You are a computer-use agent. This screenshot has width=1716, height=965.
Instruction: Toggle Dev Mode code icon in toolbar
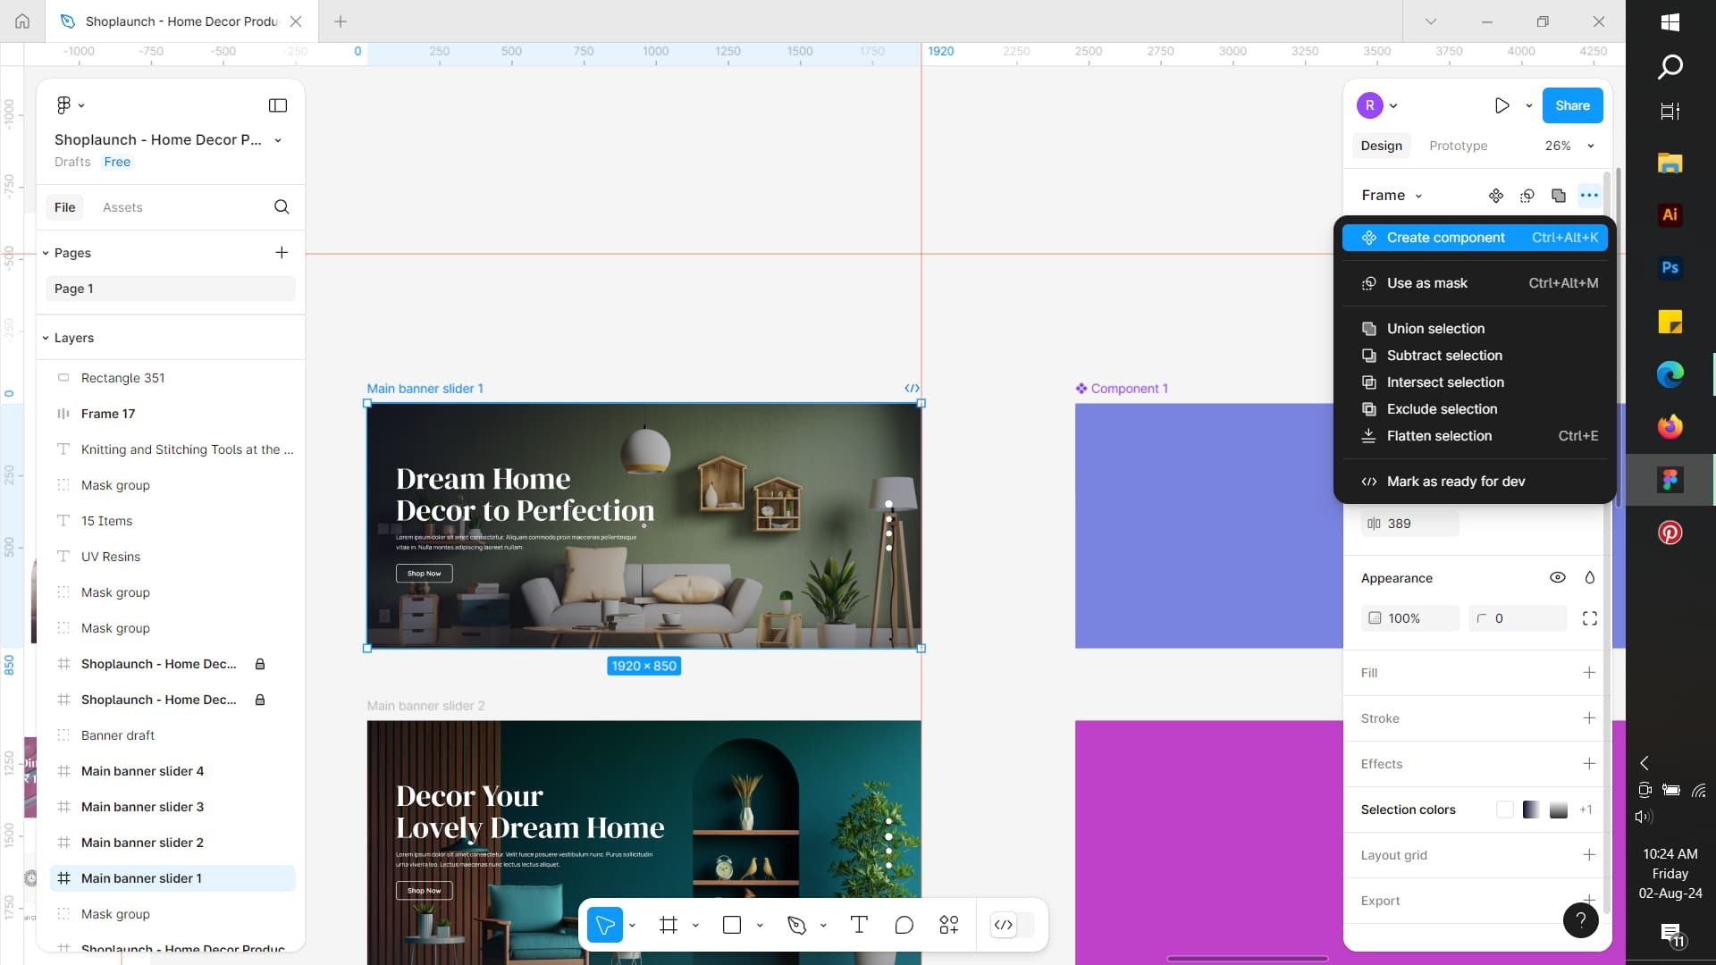[x=1004, y=925]
